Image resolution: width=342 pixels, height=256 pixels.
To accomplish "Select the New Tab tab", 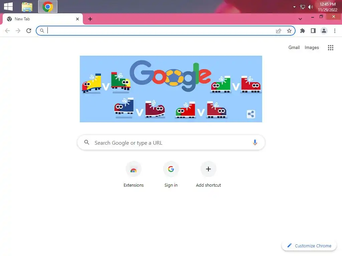I will click(42, 19).
